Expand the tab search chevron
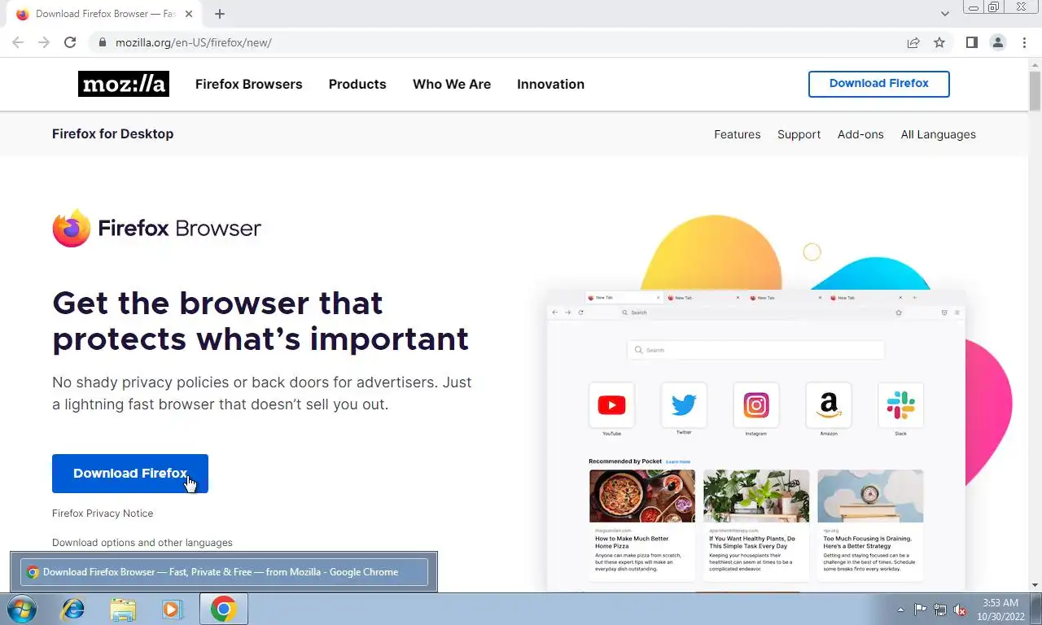The width and height of the screenshot is (1042, 625). point(945,14)
